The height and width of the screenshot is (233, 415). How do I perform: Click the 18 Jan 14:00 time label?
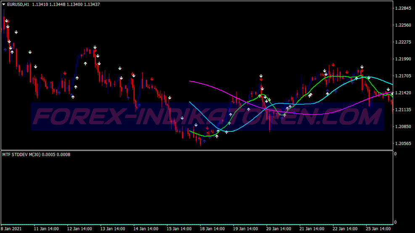(x=212, y=229)
